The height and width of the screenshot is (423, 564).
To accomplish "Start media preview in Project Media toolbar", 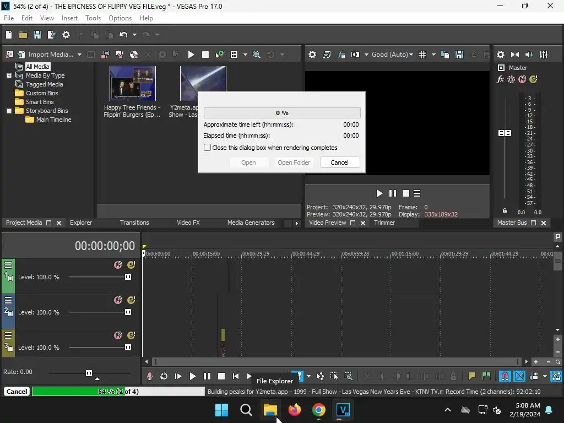I will tap(191, 55).
